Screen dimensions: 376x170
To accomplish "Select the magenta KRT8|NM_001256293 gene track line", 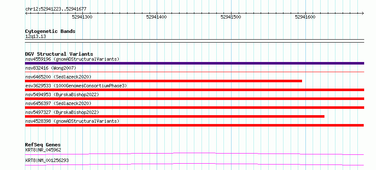I will 194,164.
